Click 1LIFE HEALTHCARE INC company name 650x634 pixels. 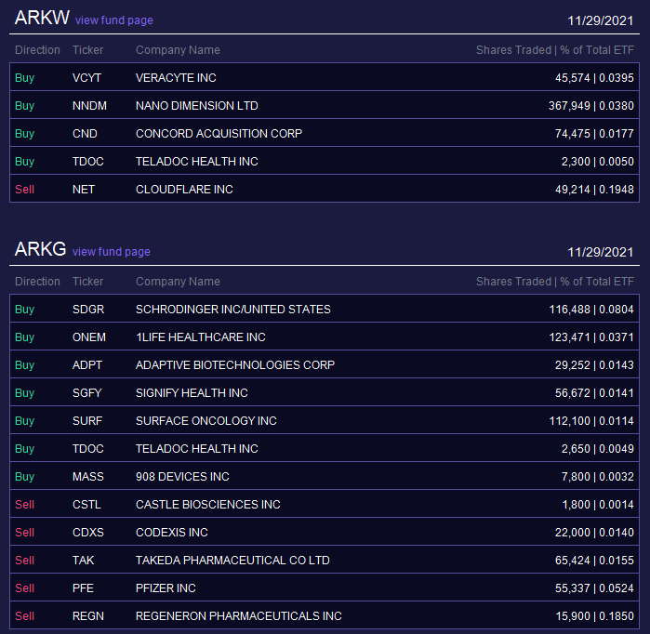(200, 337)
